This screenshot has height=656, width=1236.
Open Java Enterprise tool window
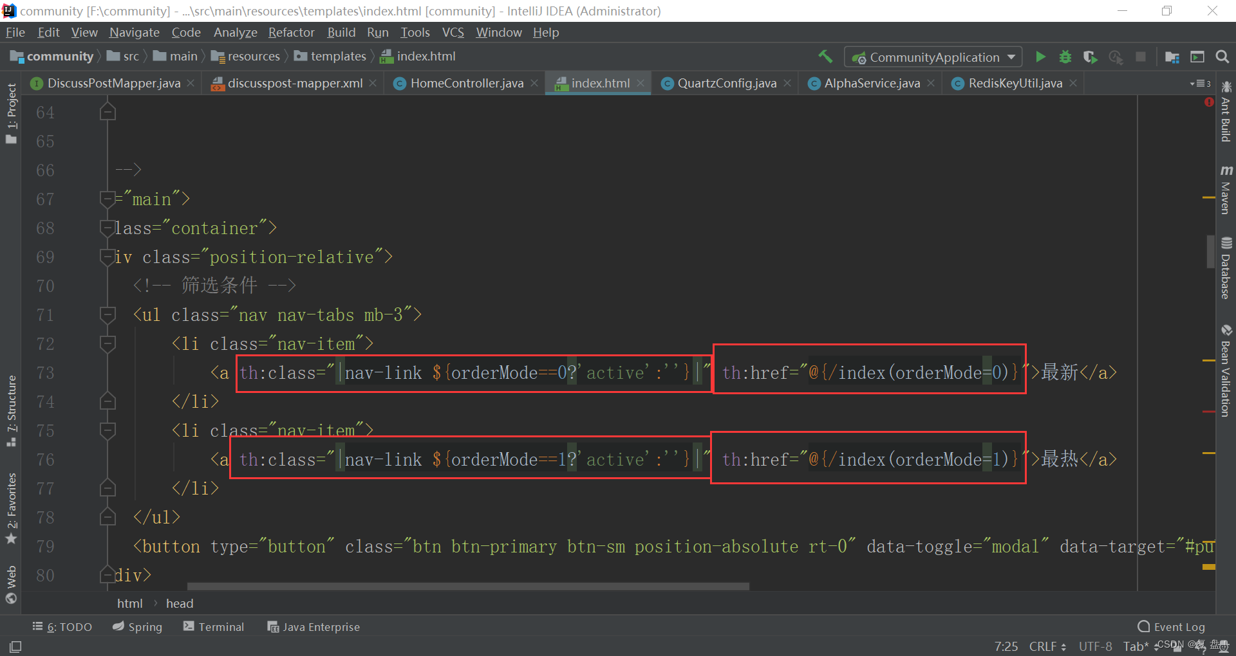(x=314, y=626)
